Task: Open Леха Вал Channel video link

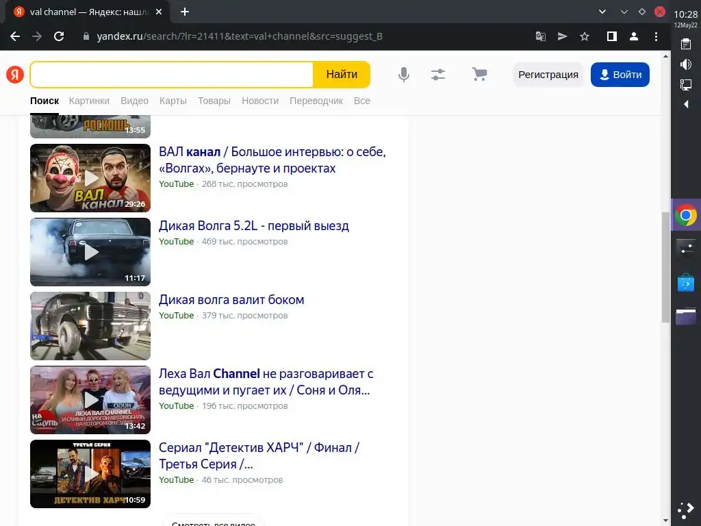Action: (x=266, y=381)
